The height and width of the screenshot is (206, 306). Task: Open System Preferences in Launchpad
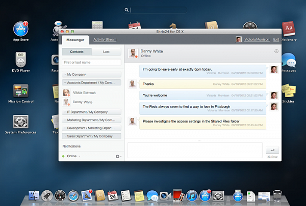pos(21,122)
